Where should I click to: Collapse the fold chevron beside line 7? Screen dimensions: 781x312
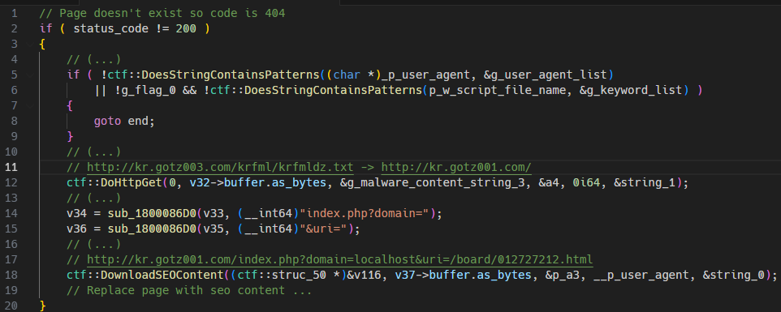[31, 106]
